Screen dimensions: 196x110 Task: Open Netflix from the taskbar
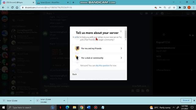pyautogui.click(x=60, y=107)
